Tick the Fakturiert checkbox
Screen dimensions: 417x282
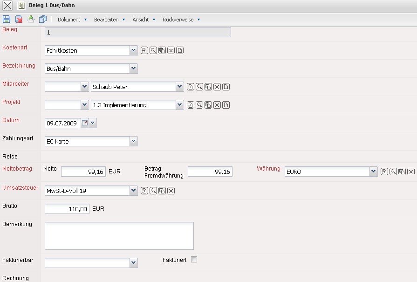click(x=194, y=260)
